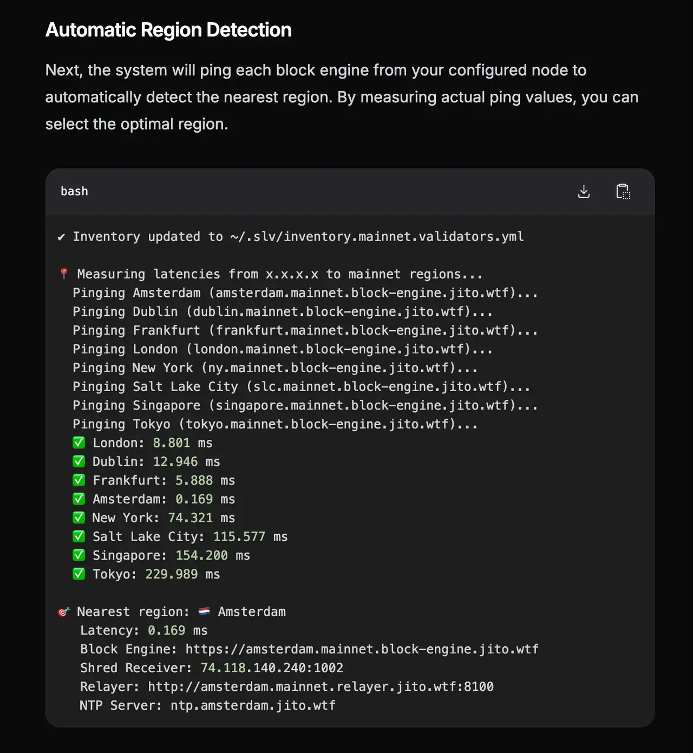Expand the Nearest region details
The image size is (693, 753).
(x=181, y=611)
